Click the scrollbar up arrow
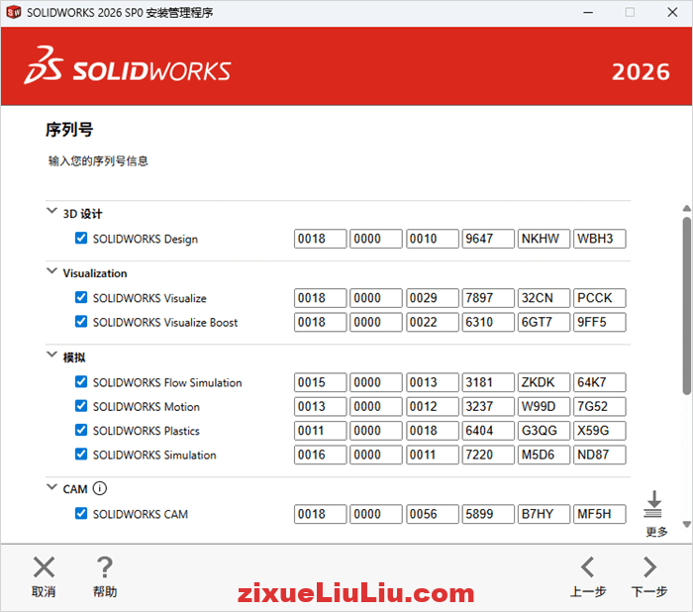693x612 pixels. pyautogui.click(x=686, y=208)
